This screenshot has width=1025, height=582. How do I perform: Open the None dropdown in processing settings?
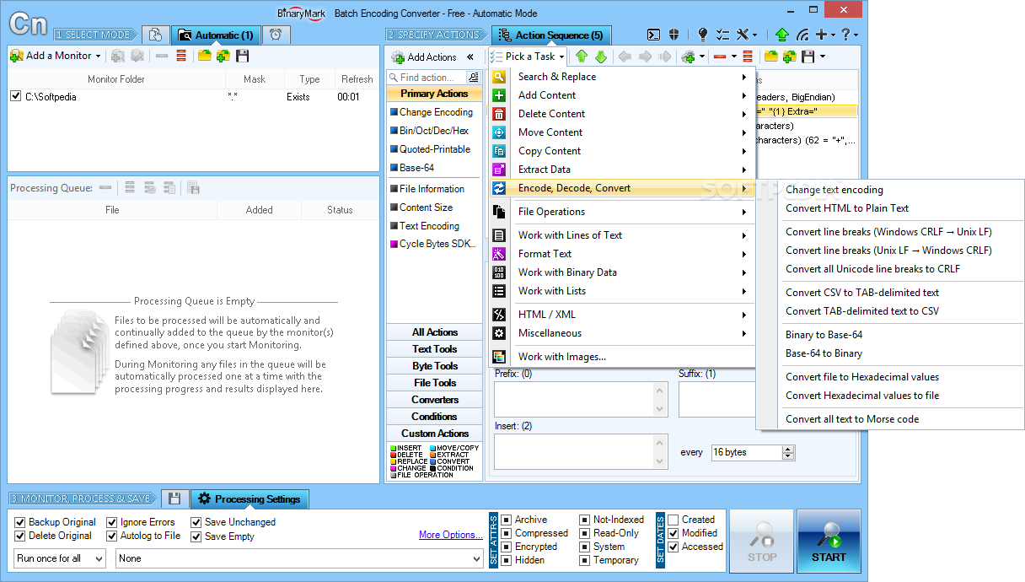tap(299, 558)
